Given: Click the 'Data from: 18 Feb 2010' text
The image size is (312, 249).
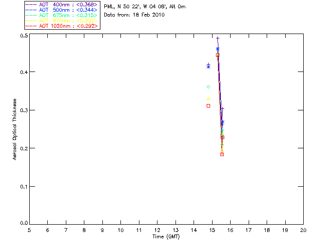Looking at the screenshot, I should tap(135, 15).
